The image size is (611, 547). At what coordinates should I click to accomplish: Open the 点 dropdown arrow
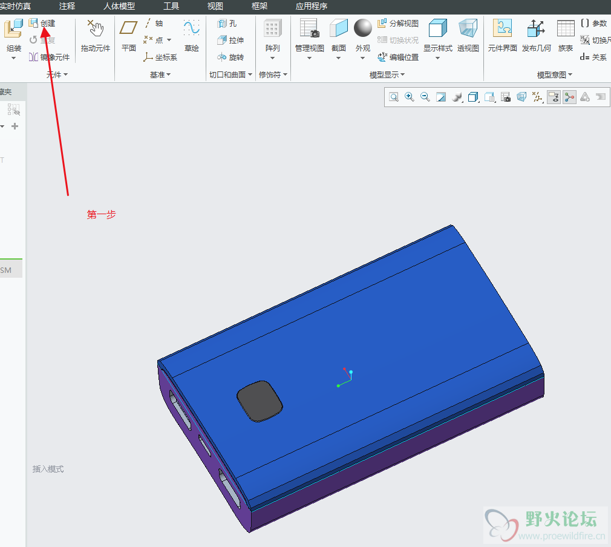(x=169, y=40)
